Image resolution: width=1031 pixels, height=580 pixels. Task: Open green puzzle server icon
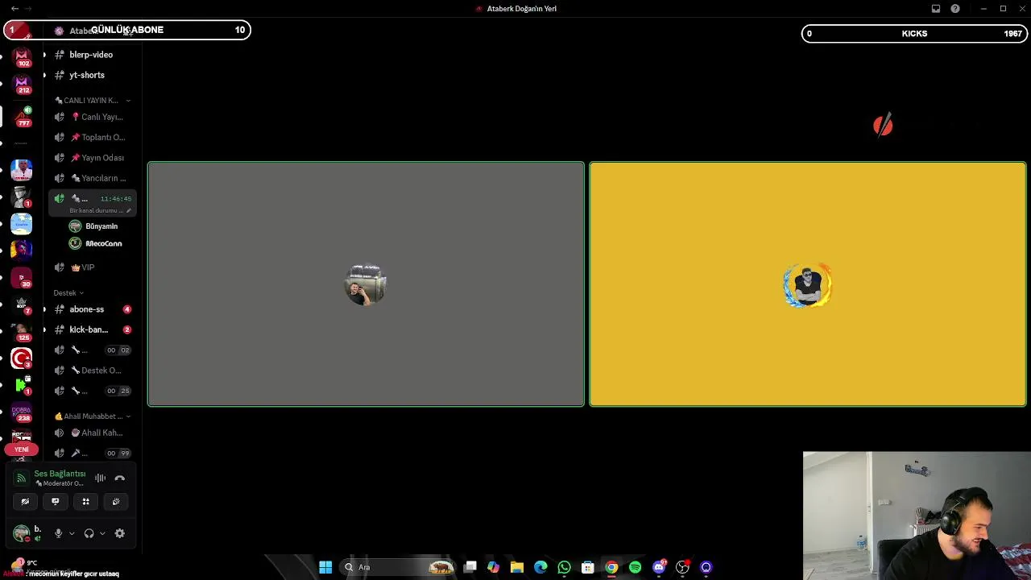[x=22, y=386]
